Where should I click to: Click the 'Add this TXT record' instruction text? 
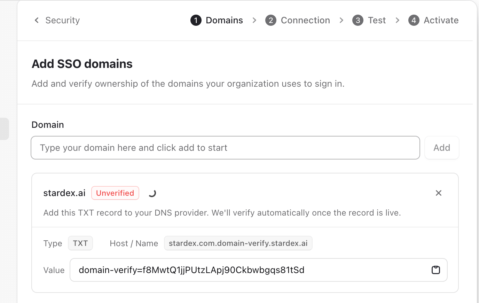click(222, 213)
